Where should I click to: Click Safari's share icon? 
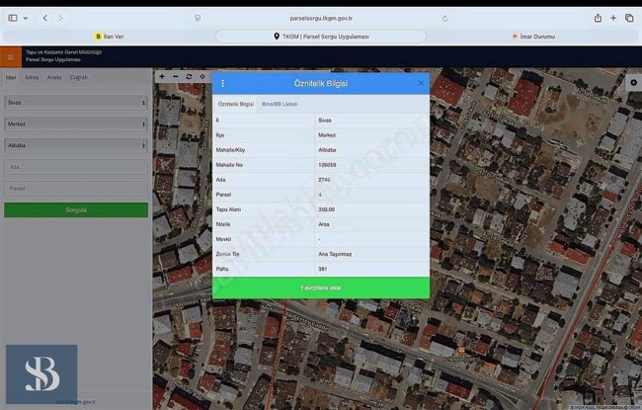(598, 18)
